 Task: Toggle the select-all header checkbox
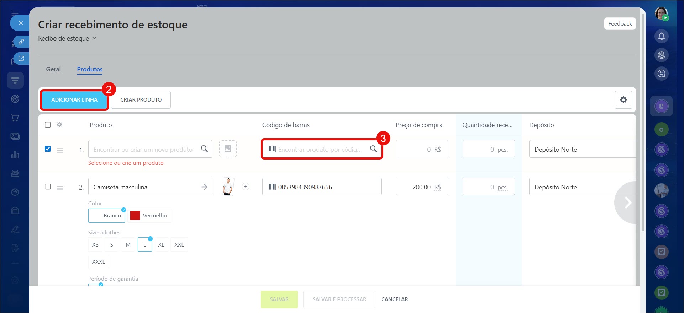click(48, 125)
